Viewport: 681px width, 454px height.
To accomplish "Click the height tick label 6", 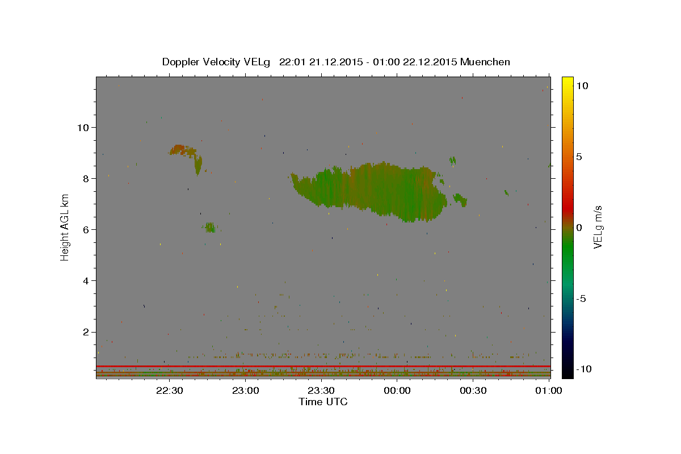I will point(86,229).
